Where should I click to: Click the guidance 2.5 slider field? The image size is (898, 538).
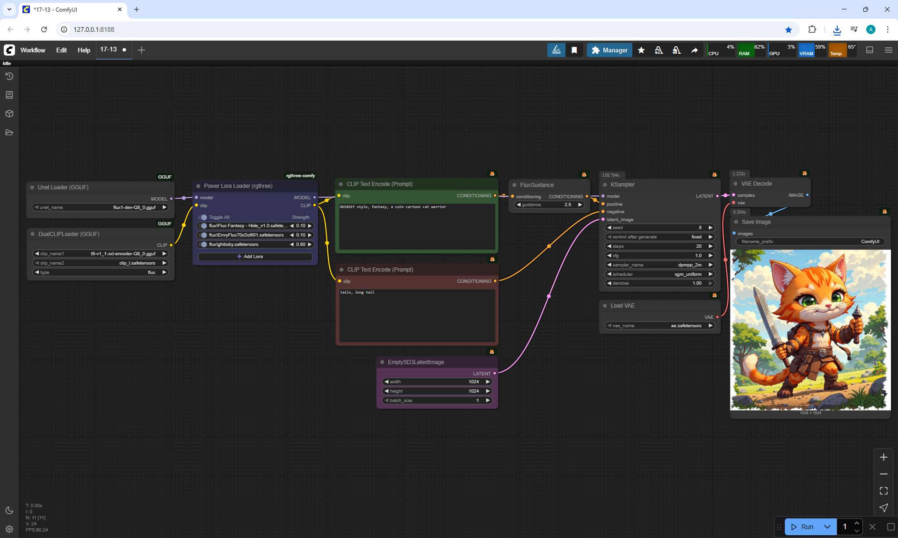(x=550, y=205)
